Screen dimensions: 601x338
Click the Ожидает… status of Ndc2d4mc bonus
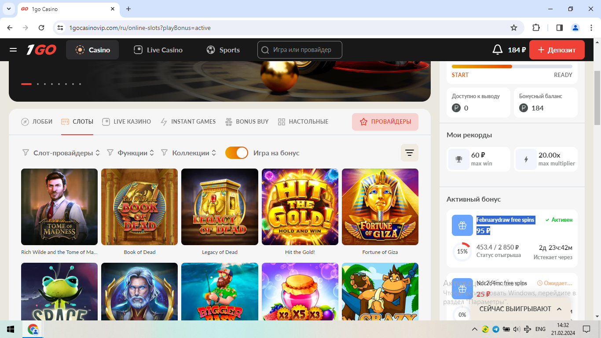click(x=555, y=283)
